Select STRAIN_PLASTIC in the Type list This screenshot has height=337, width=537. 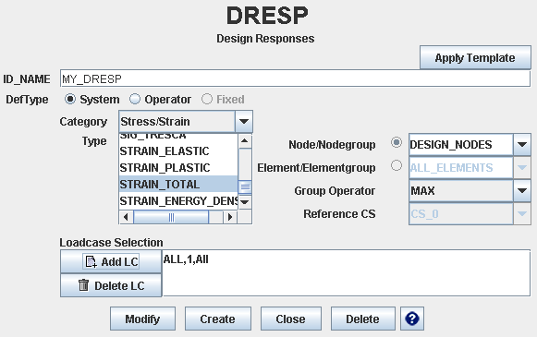click(178, 168)
